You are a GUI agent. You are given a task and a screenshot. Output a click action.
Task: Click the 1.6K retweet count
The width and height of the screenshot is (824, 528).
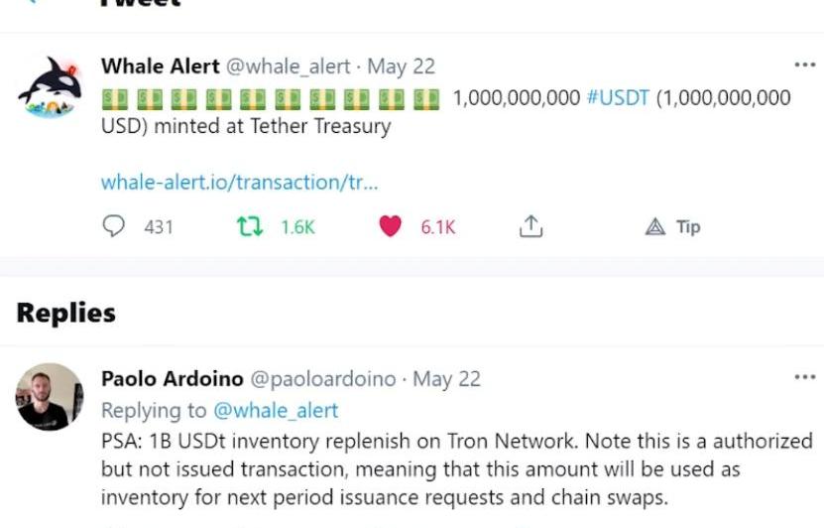[x=297, y=227]
